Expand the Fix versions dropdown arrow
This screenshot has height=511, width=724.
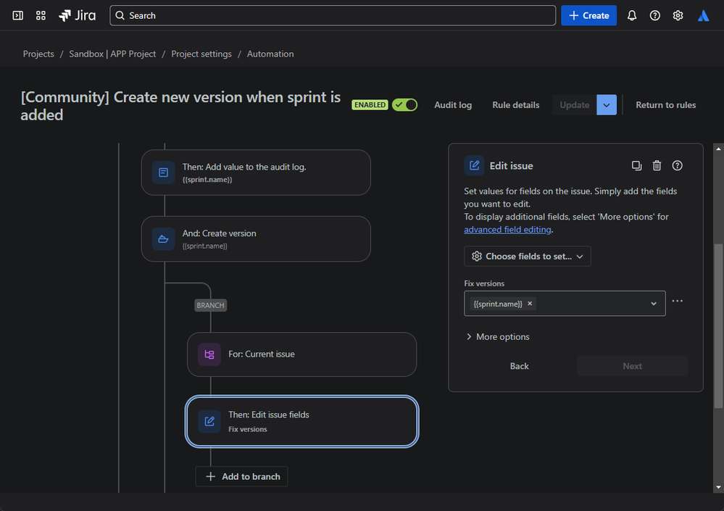654,304
